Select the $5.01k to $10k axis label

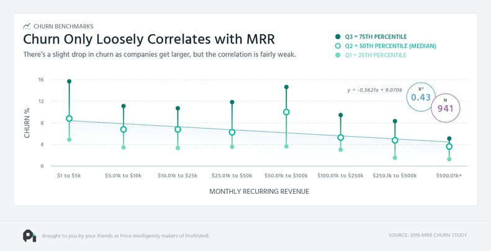tap(123, 175)
